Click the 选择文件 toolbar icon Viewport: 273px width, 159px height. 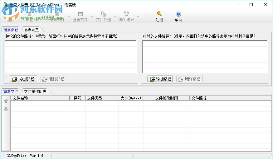tap(57, 14)
